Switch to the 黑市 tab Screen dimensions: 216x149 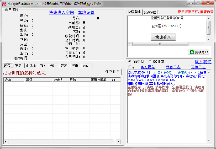coord(75,66)
